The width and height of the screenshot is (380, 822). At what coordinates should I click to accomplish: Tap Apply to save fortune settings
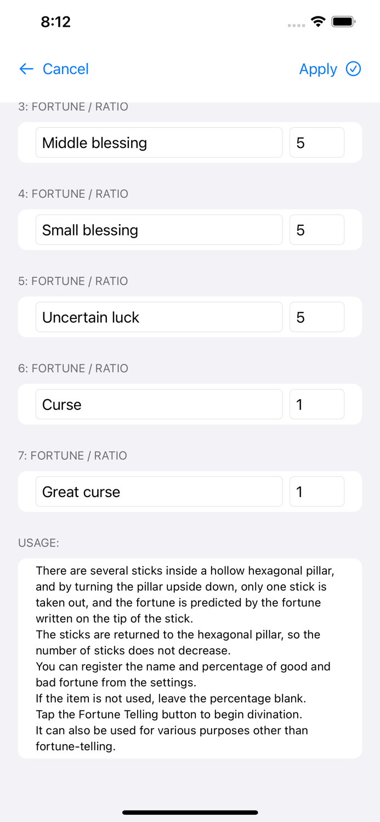(318, 69)
